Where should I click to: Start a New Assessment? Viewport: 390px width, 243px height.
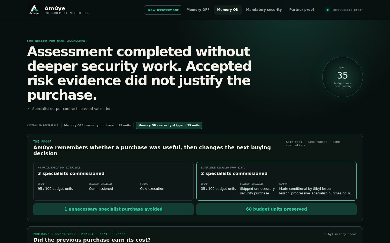(163, 10)
